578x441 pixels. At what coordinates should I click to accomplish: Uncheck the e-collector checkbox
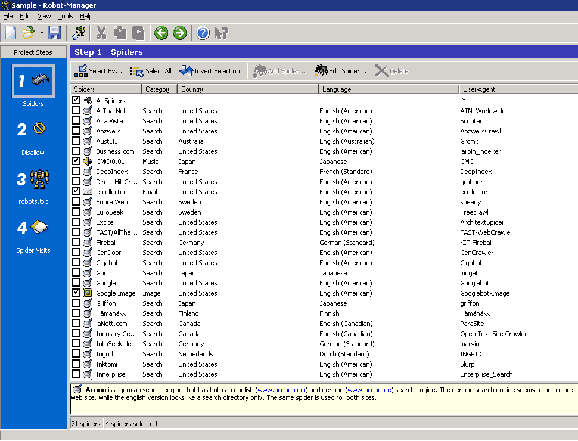pos(76,192)
